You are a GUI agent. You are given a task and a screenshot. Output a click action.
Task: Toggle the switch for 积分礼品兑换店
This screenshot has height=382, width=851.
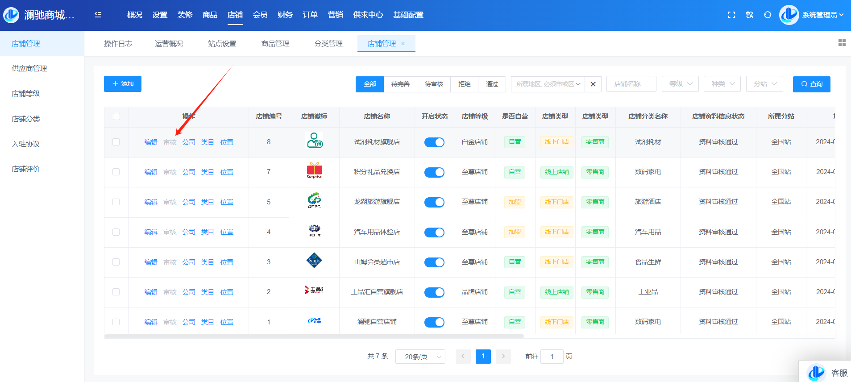click(434, 172)
